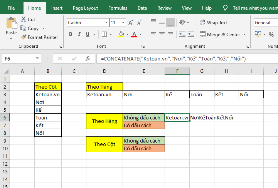Open the General number format dropdown

tap(265, 23)
